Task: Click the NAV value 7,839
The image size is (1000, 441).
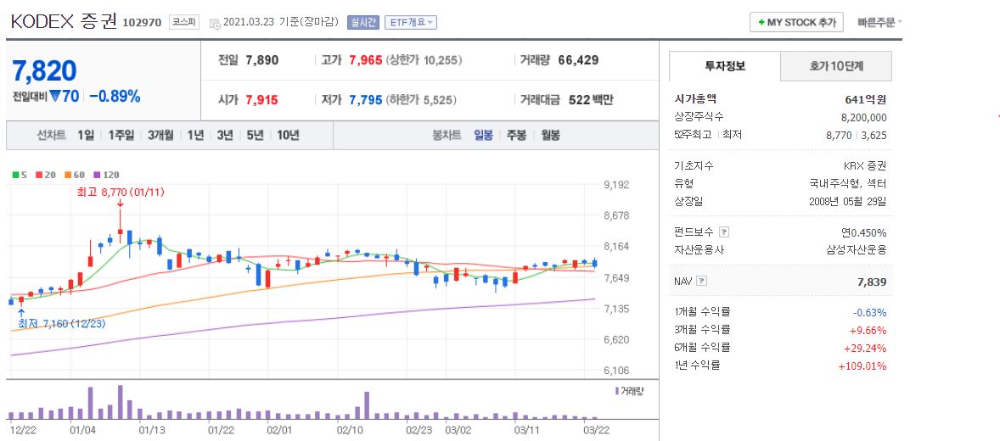Action: pos(872,282)
